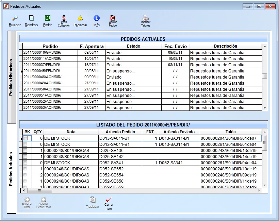Open Remitos from the toolbar

[31, 18]
